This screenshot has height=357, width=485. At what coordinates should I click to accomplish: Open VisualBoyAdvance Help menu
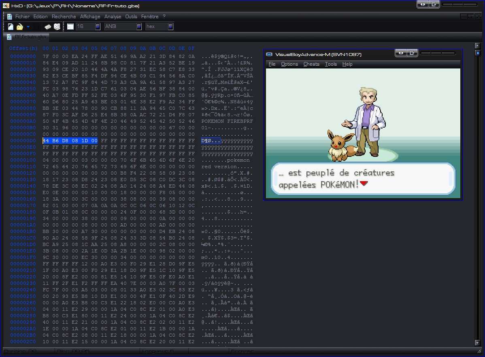coord(347,64)
